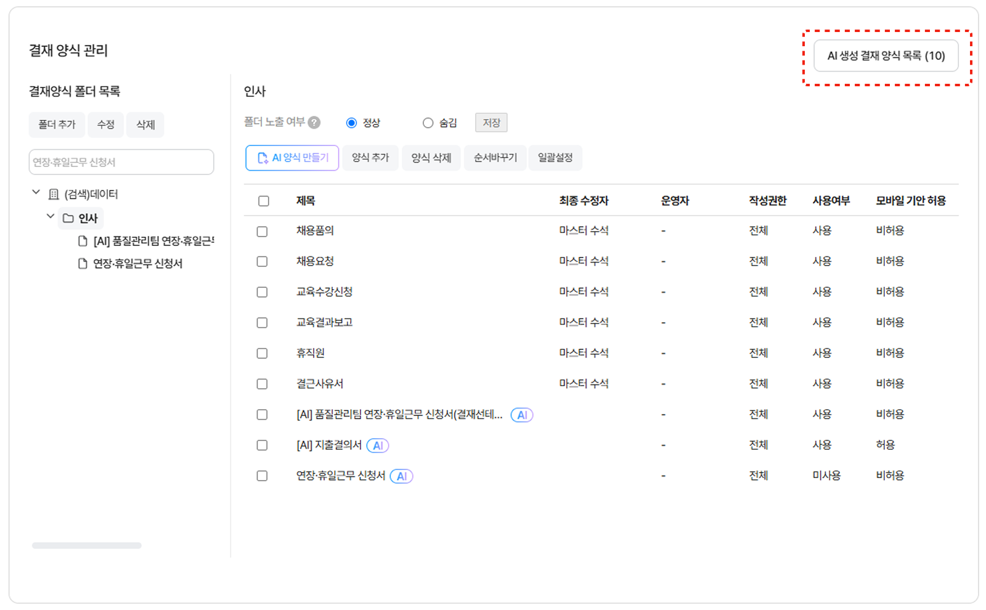Click the 폴더 추가 button
The image size is (986, 610).
(57, 124)
